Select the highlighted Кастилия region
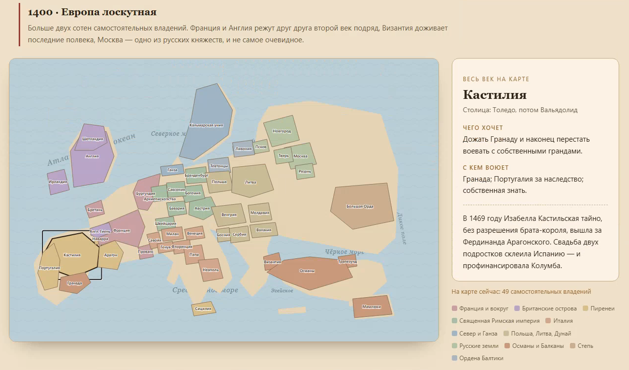The width and height of the screenshot is (629, 370). click(72, 255)
